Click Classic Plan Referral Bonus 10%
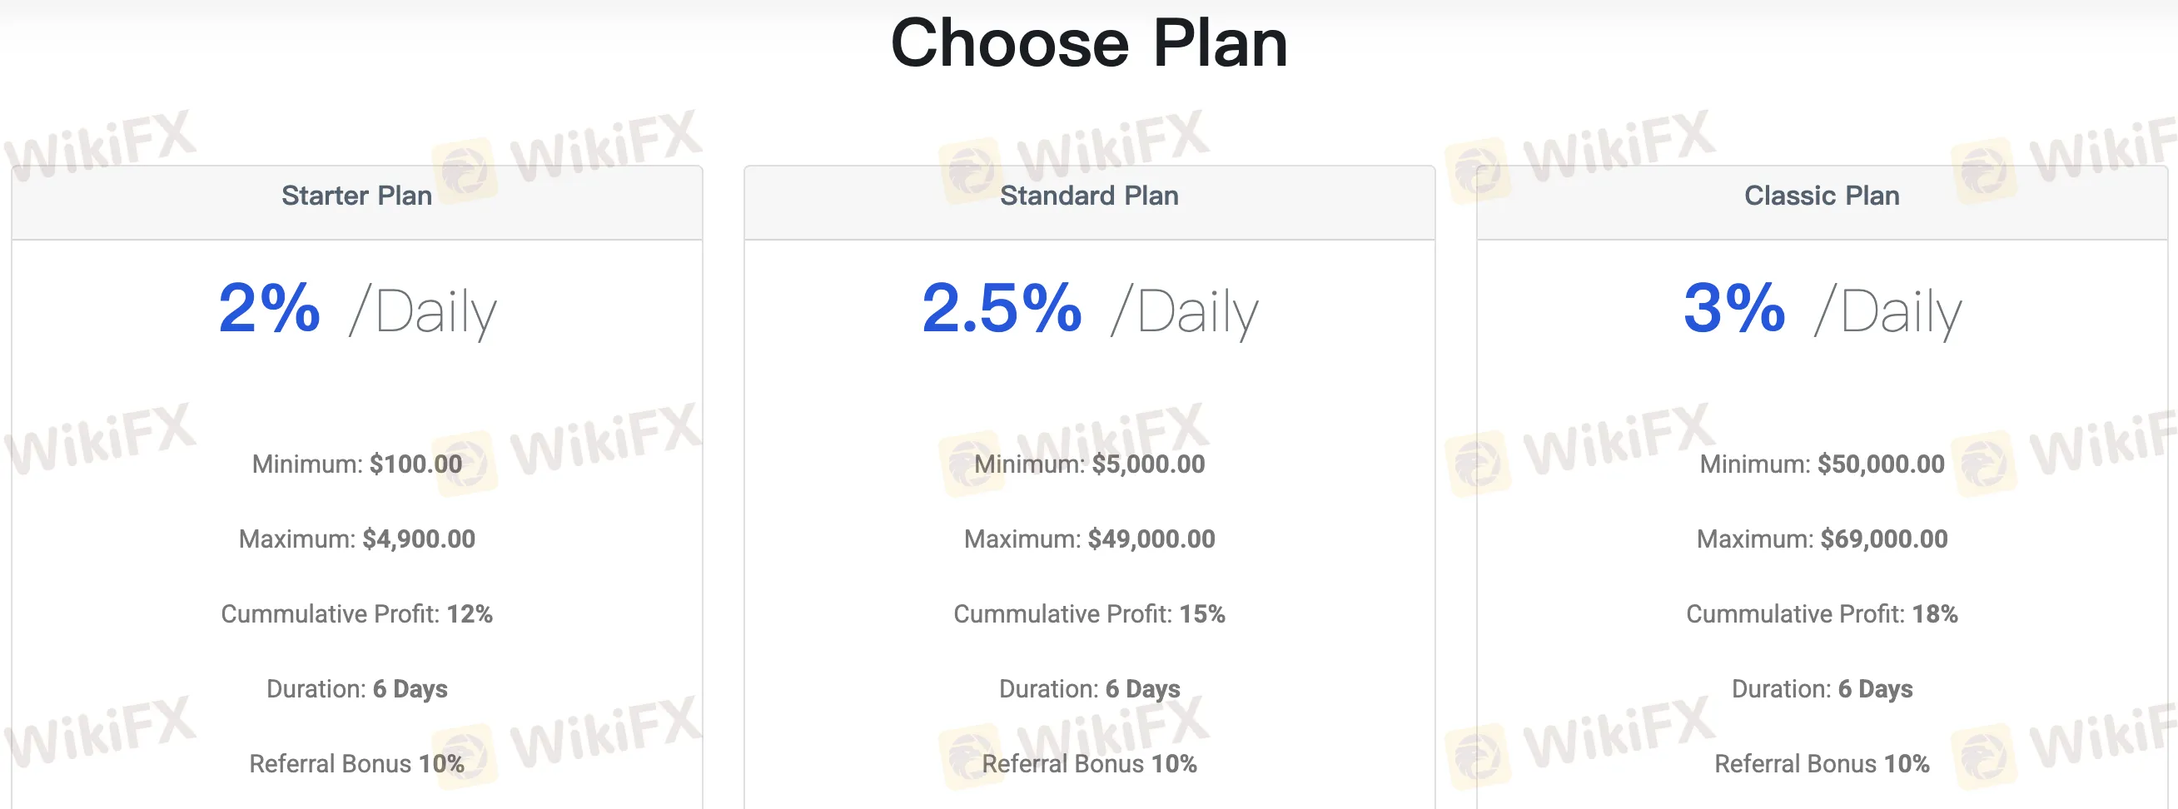 coord(1821,764)
